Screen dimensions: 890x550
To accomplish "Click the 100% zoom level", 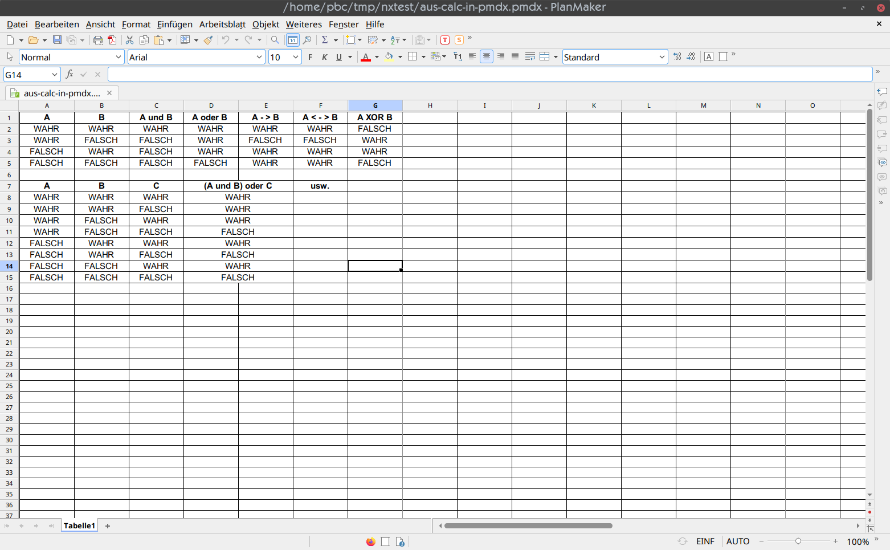I will pos(858,541).
